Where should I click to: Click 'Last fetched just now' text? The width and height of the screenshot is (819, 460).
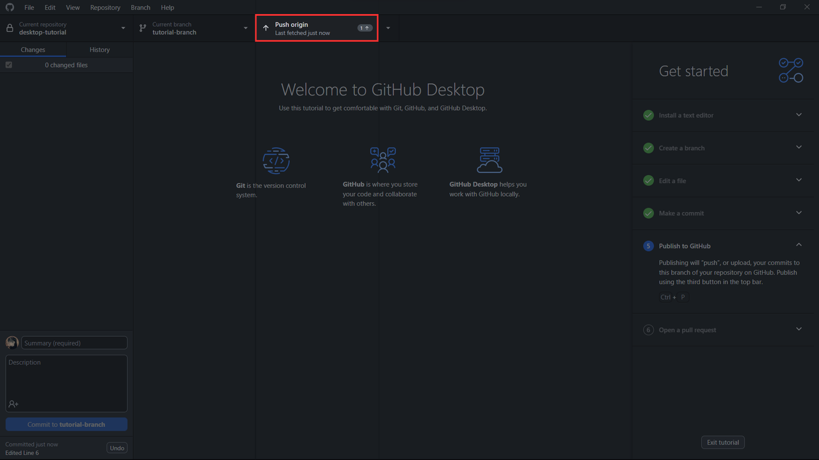[x=303, y=33]
